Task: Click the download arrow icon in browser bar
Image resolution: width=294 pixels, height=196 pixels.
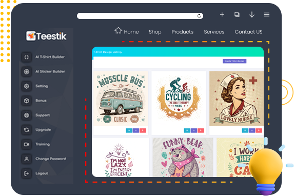Action: (252, 15)
